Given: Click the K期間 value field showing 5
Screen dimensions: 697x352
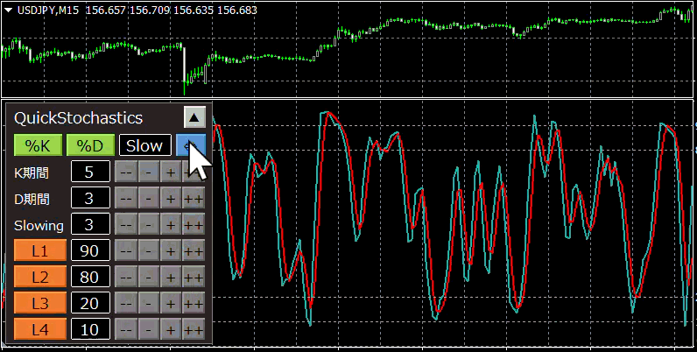Looking at the screenshot, I should pos(90,172).
